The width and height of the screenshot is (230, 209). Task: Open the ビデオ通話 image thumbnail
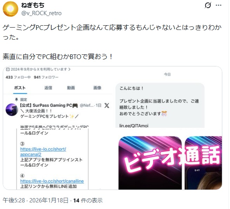[x=150, y=163]
